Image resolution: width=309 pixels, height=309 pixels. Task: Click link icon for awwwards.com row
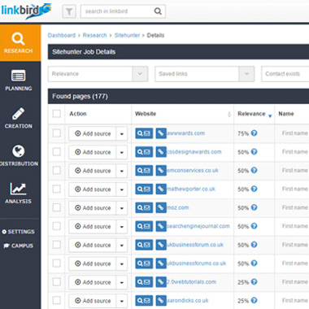point(161,133)
